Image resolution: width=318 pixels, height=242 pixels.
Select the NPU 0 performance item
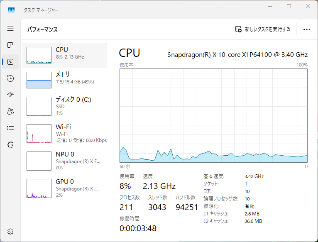(65, 160)
